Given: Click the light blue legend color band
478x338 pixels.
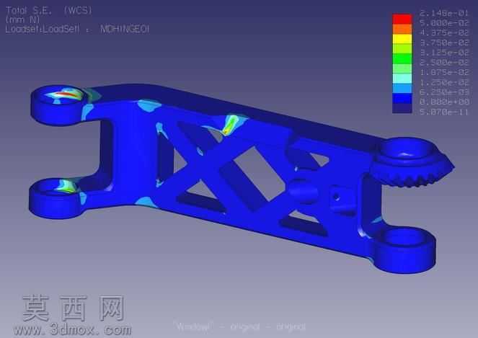Looking at the screenshot, I should pyautogui.click(x=402, y=89).
